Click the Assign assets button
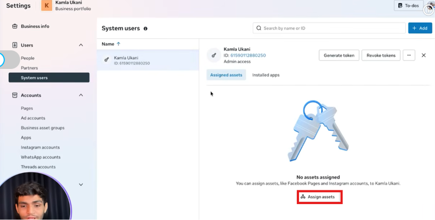The image size is (435, 220). (320, 197)
